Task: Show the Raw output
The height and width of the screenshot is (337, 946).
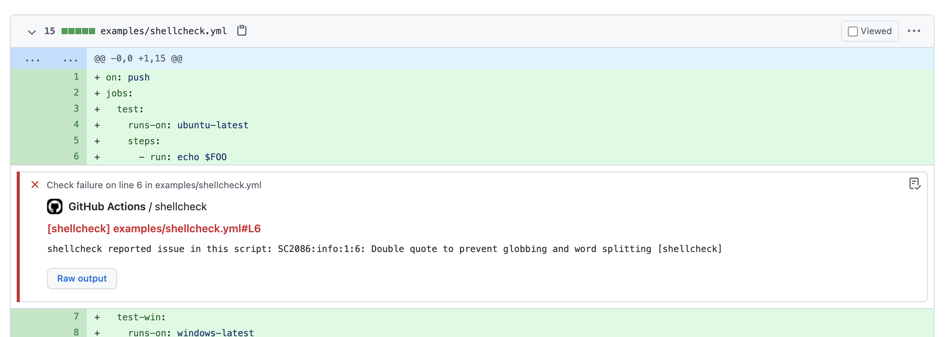Action: pyautogui.click(x=82, y=279)
